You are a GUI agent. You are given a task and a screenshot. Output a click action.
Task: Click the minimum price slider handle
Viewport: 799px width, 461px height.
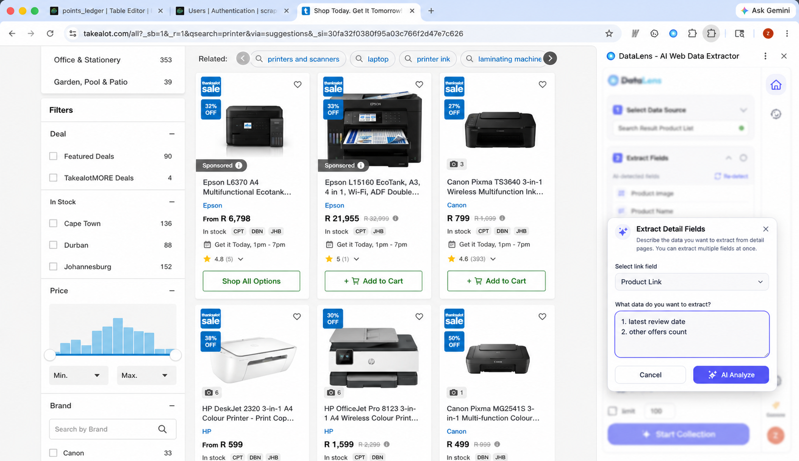click(50, 355)
